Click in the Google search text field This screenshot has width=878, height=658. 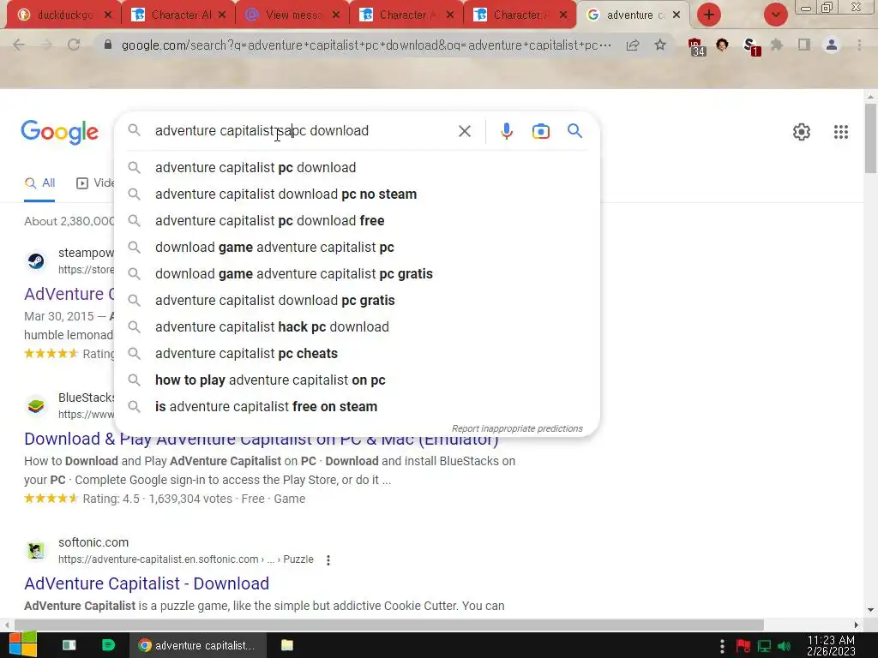303,131
